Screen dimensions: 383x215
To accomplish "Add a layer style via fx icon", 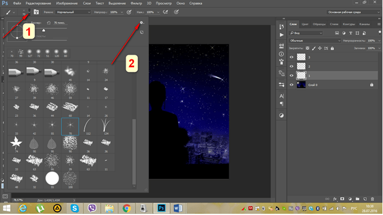I will [335, 199].
